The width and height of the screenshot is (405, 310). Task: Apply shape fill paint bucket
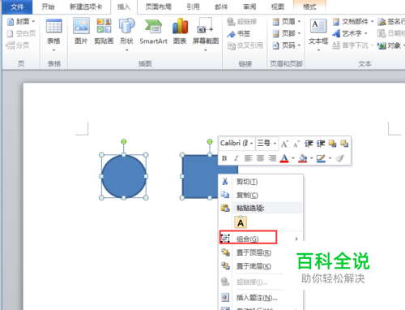click(x=303, y=158)
